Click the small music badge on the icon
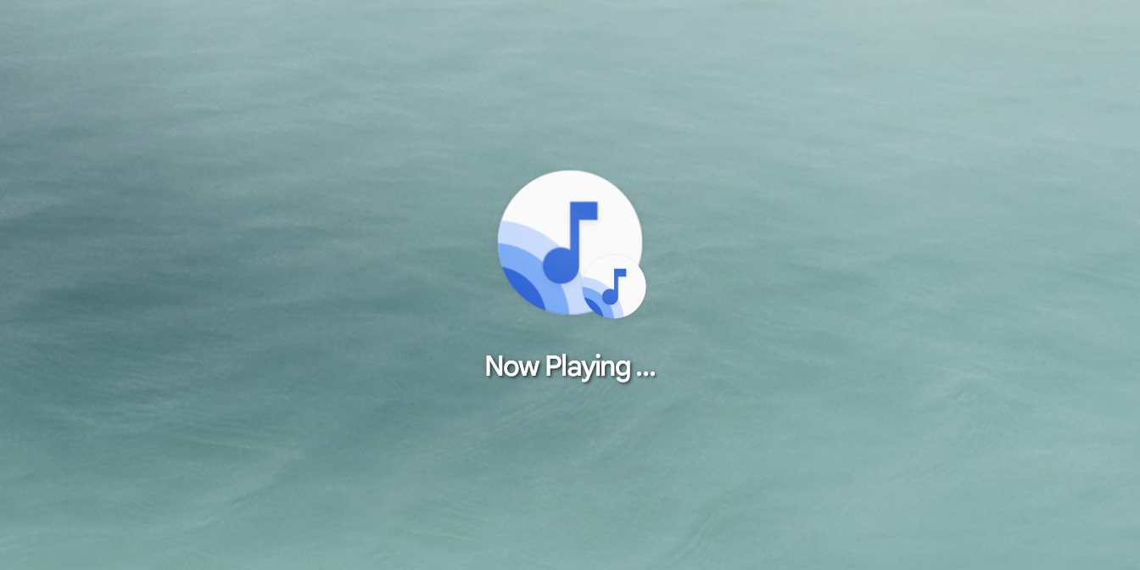 pos(613,287)
